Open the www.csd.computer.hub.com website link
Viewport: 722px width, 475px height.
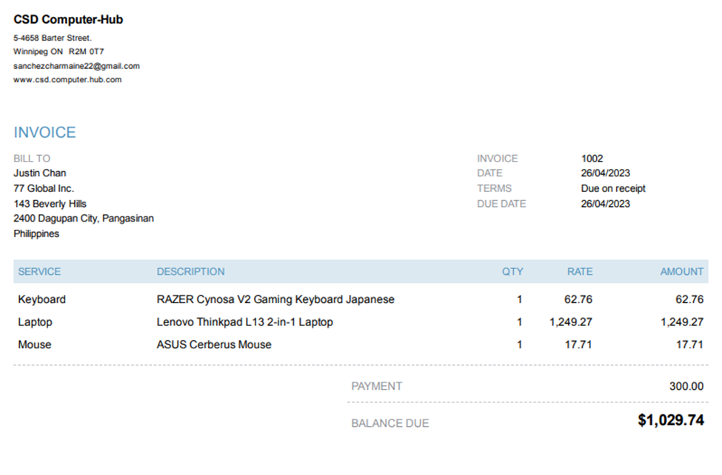(x=67, y=79)
